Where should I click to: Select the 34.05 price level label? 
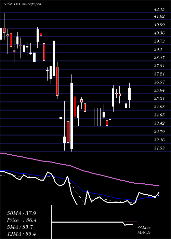tap(159, 115)
